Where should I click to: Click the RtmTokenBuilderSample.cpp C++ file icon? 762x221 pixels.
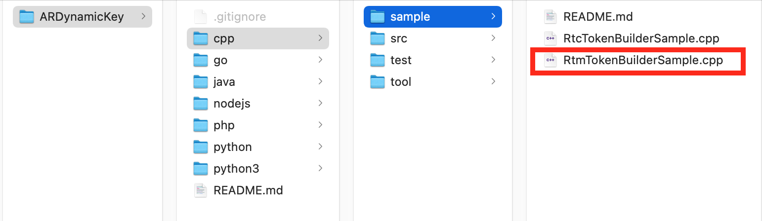click(550, 60)
